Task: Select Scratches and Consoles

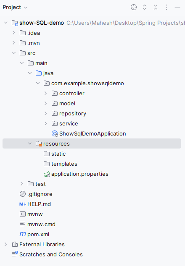Action: click(x=51, y=255)
